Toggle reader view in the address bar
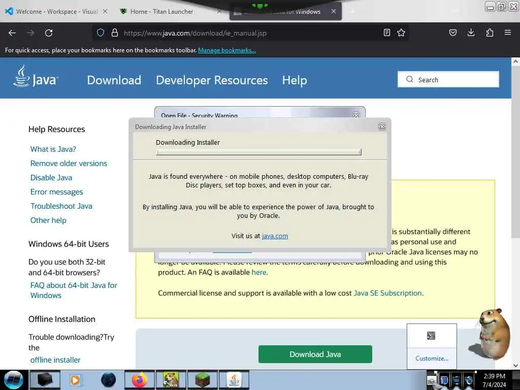Screen dimensions: 520x390 [386, 32]
